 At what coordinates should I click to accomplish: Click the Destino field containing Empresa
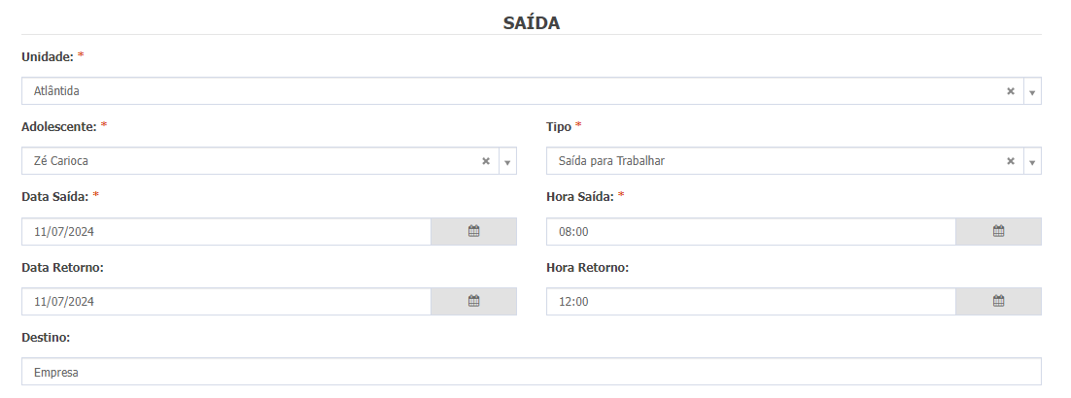532,372
